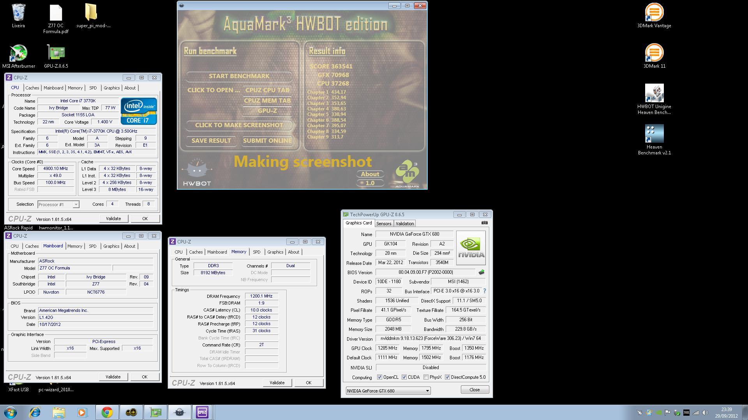Click the BIOS Version field in GPU-Z
The height and width of the screenshot is (420, 748).
tap(425, 273)
